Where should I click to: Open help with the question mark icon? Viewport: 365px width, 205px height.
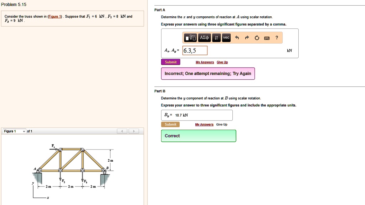click(276, 38)
